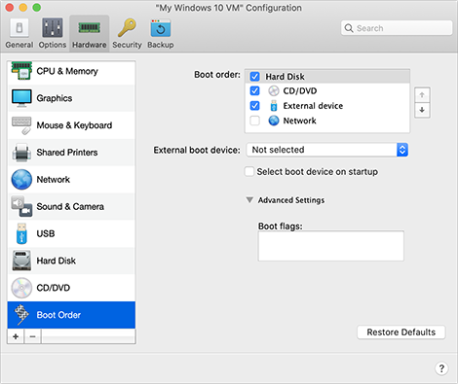Screen dimensions: 458x384
Task: Click the Network globe icon in sidebar
Action: 21,180
